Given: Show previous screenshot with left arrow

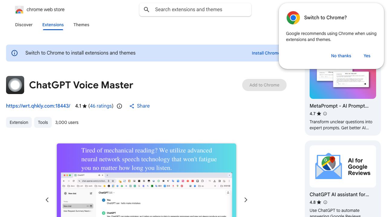Looking at the screenshot, I should coord(47,200).
